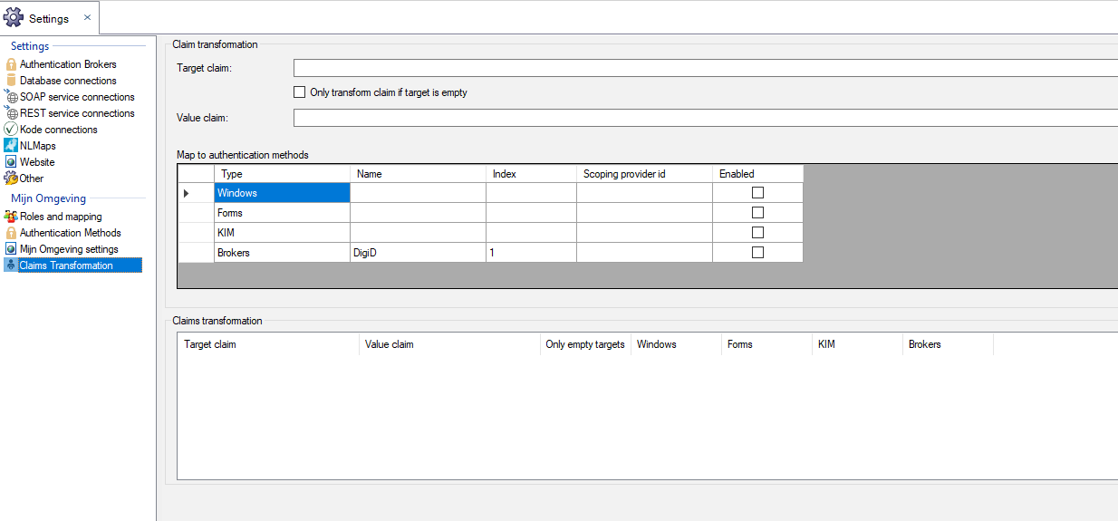Screen dimensions: 1118x521
Task: Click the Claims Transformation person icon
Action: coord(11,265)
